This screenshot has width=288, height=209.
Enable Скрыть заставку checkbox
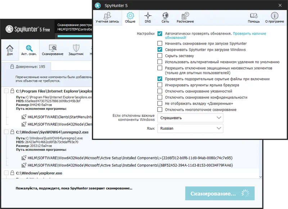(160, 55)
